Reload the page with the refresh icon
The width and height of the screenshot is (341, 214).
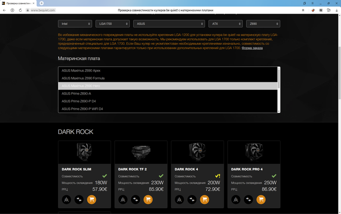click(20, 10)
